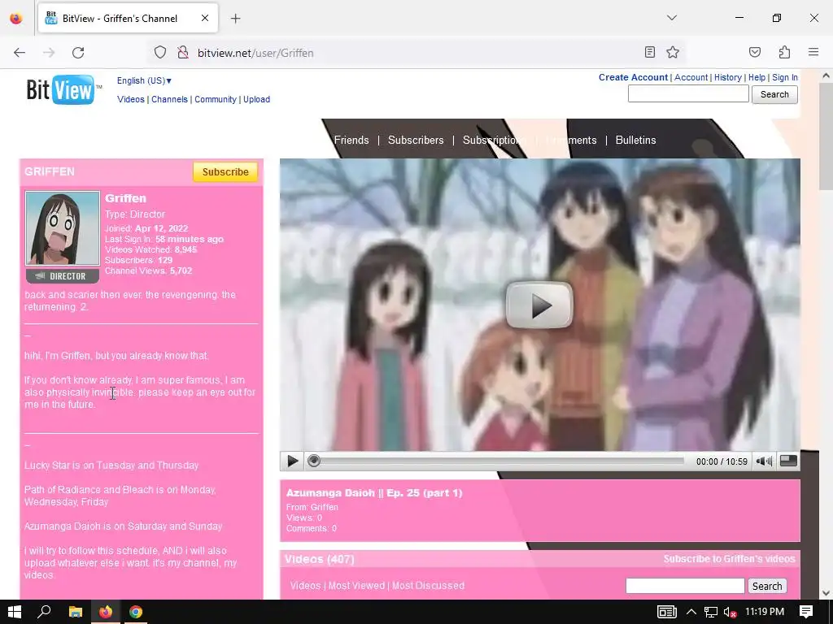Select the Most Viewed filter
Screen dimensions: 833x624
pyautogui.click(x=356, y=585)
